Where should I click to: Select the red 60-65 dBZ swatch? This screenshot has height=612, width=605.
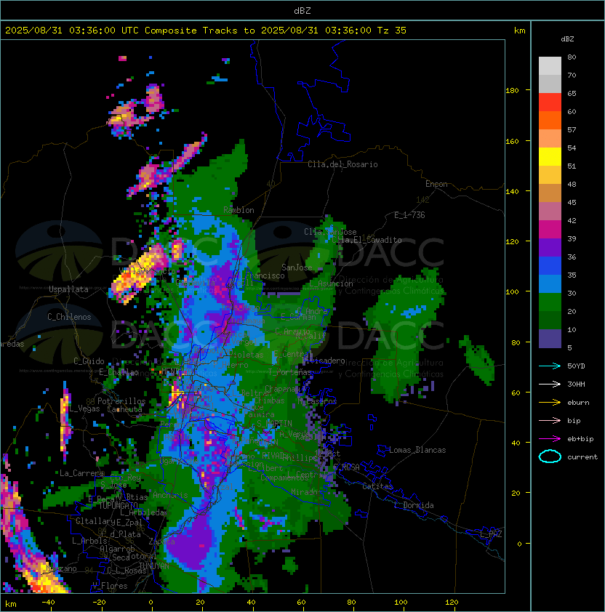click(550, 102)
